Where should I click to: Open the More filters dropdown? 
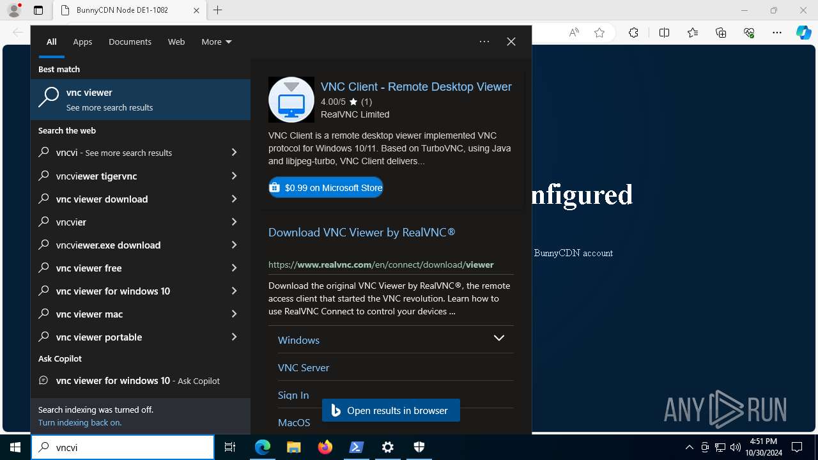(217, 42)
